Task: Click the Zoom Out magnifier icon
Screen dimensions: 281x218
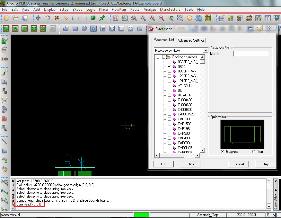Action: 161,18
